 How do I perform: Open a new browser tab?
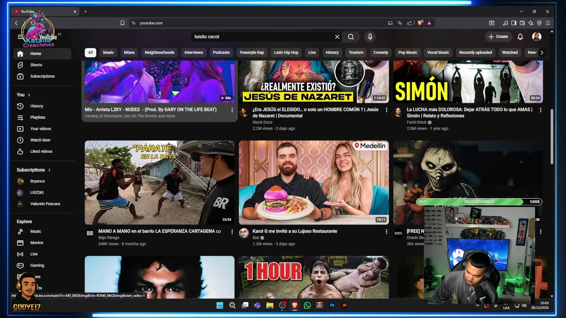click(85, 11)
